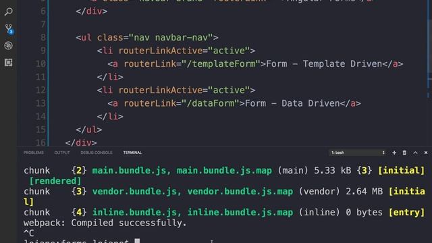The image size is (432, 243).
Task: Click the "[entry]" label in terminal
Action: click(x=406, y=213)
